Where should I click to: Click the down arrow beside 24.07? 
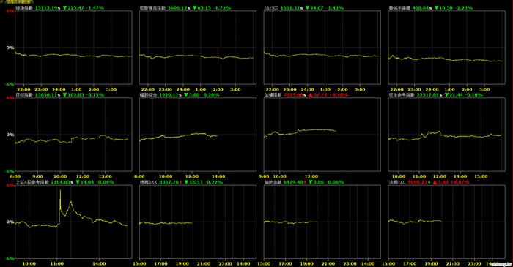pos(307,7)
